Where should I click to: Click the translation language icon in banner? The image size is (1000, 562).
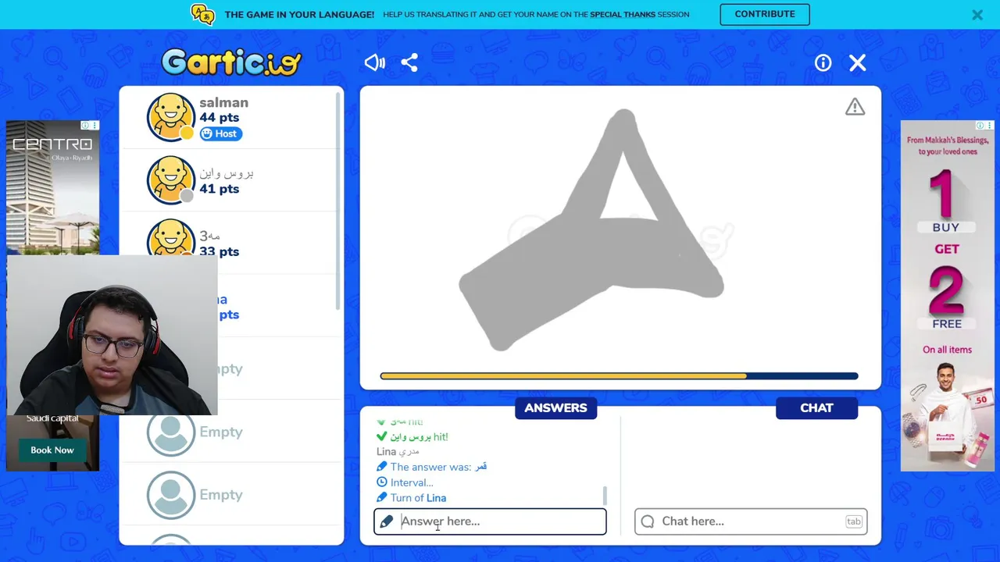click(202, 14)
